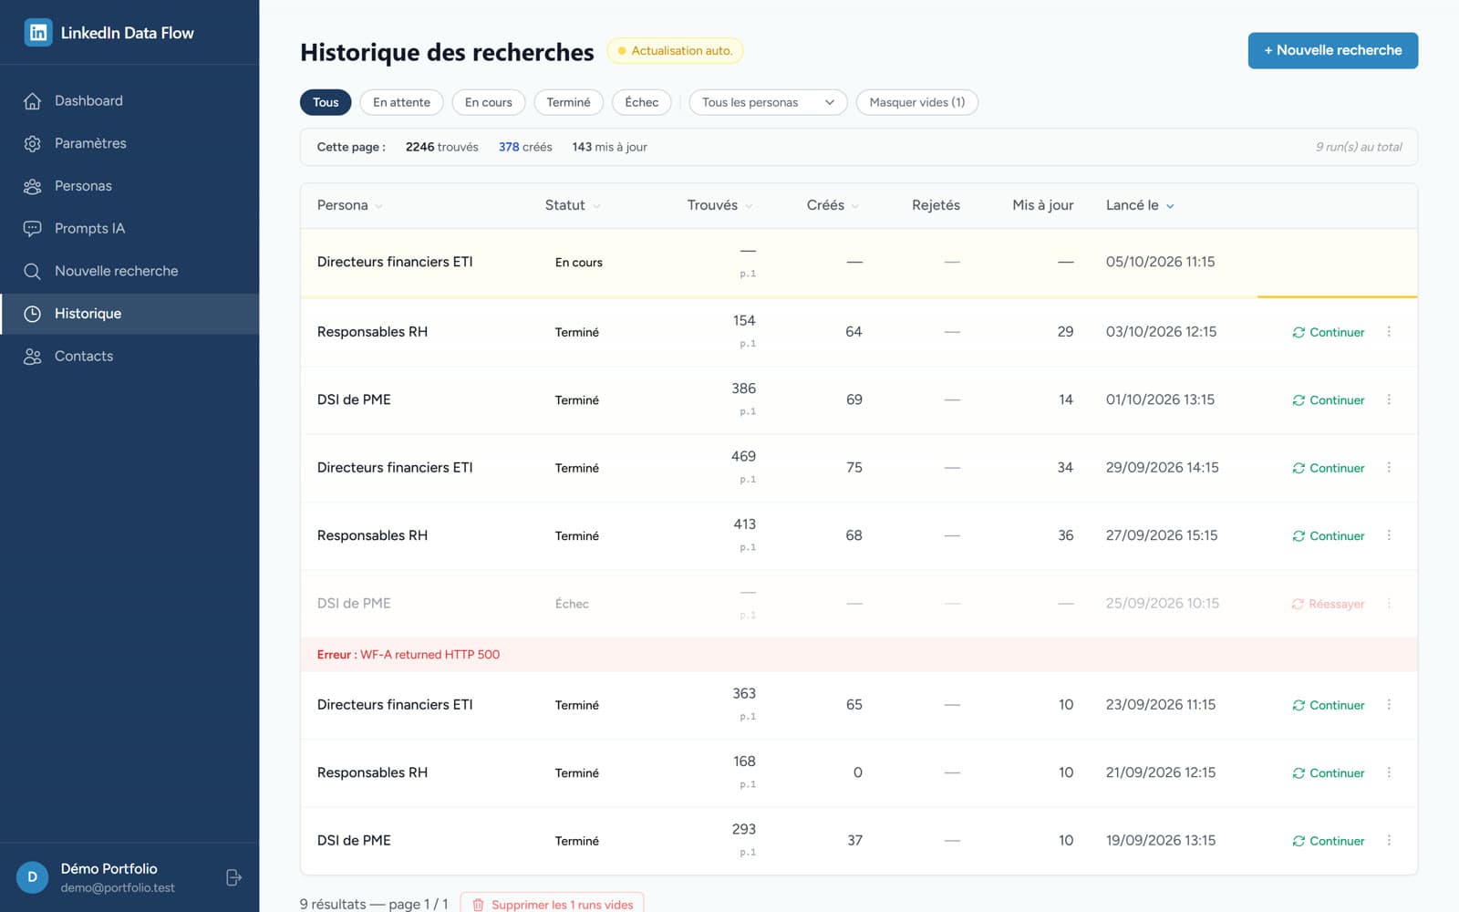Go to Prompts IA in the sidebar
1459x912 pixels.
point(129,229)
